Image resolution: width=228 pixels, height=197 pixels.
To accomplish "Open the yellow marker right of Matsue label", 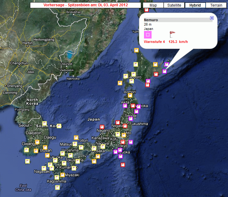I will (75, 144).
